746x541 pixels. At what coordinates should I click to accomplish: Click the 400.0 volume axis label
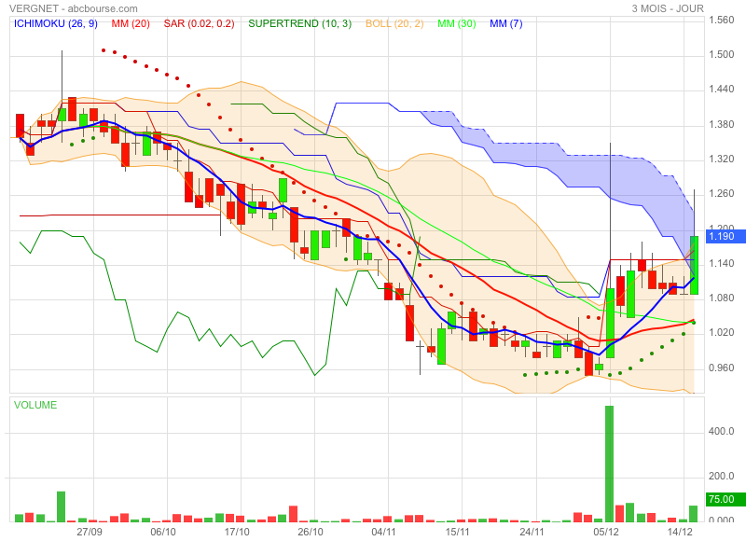(721, 431)
